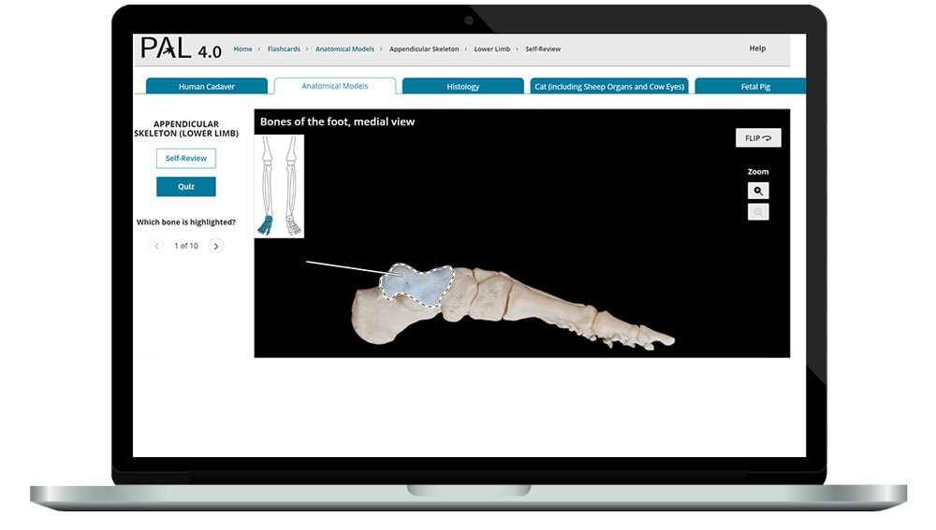Open the Cat (including Sheep Organs) tab
This screenshot has height=530, width=936.
pyautogui.click(x=609, y=87)
